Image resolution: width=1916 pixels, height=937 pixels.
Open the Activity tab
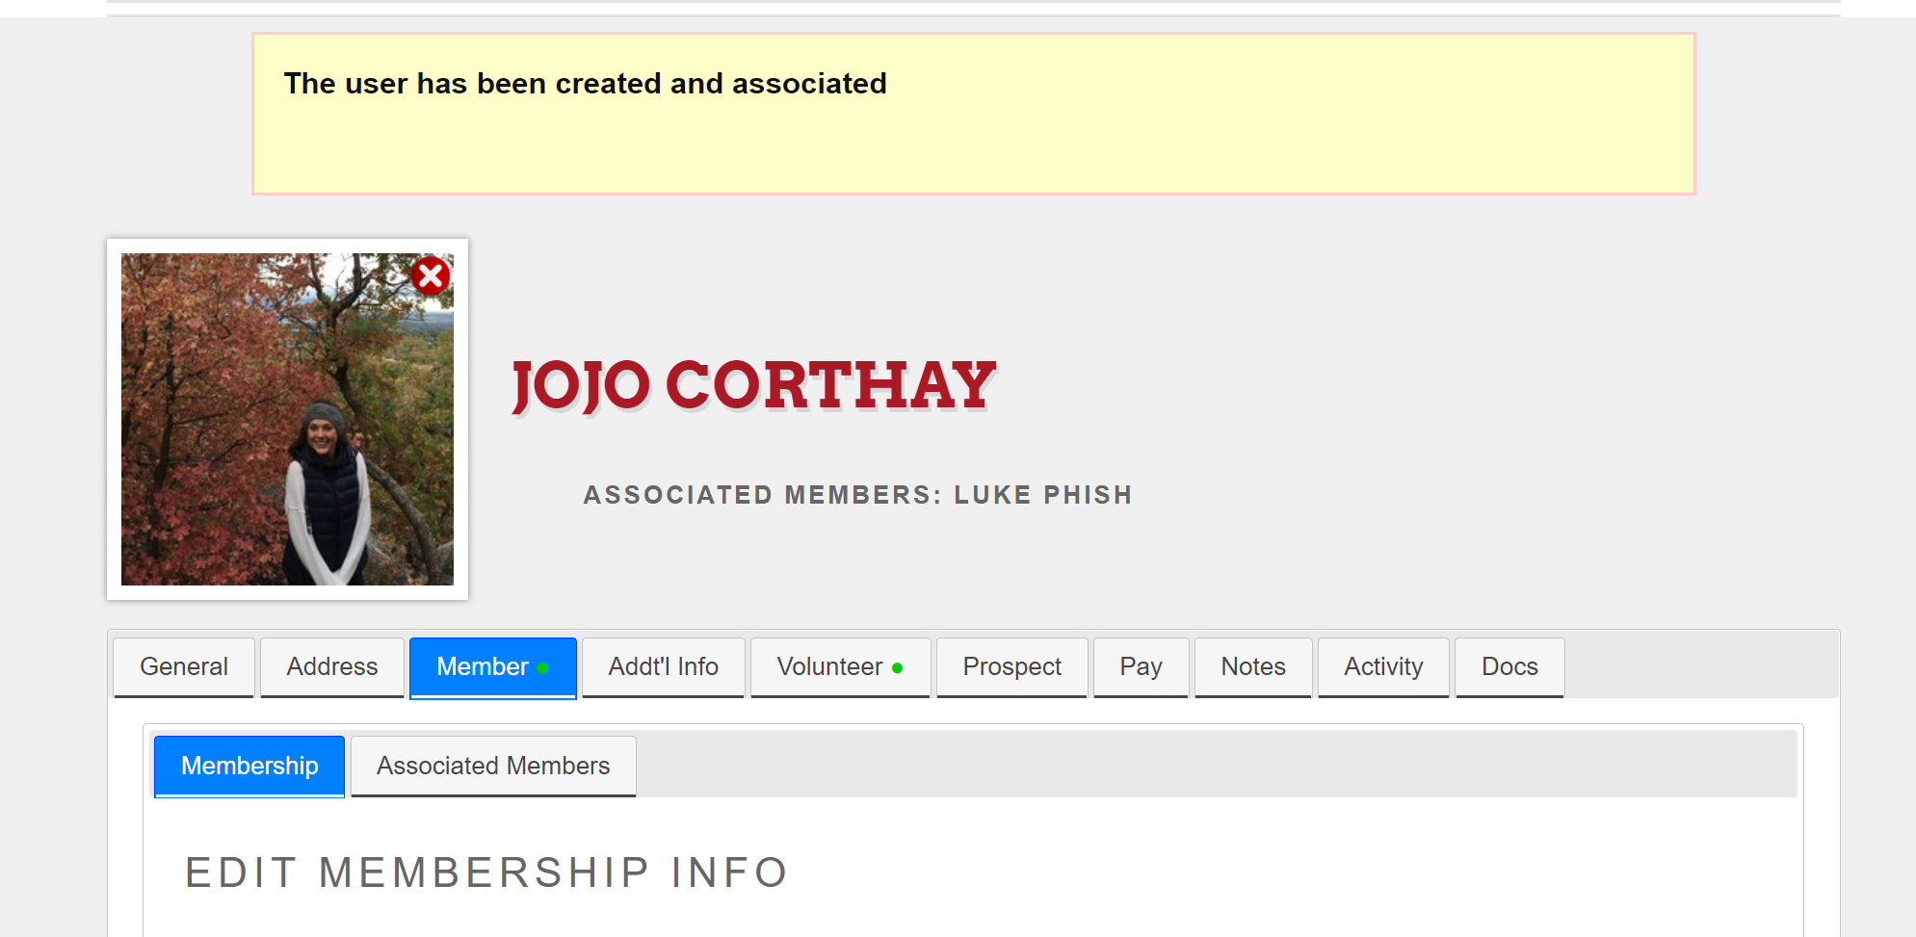click(1383, 667)
